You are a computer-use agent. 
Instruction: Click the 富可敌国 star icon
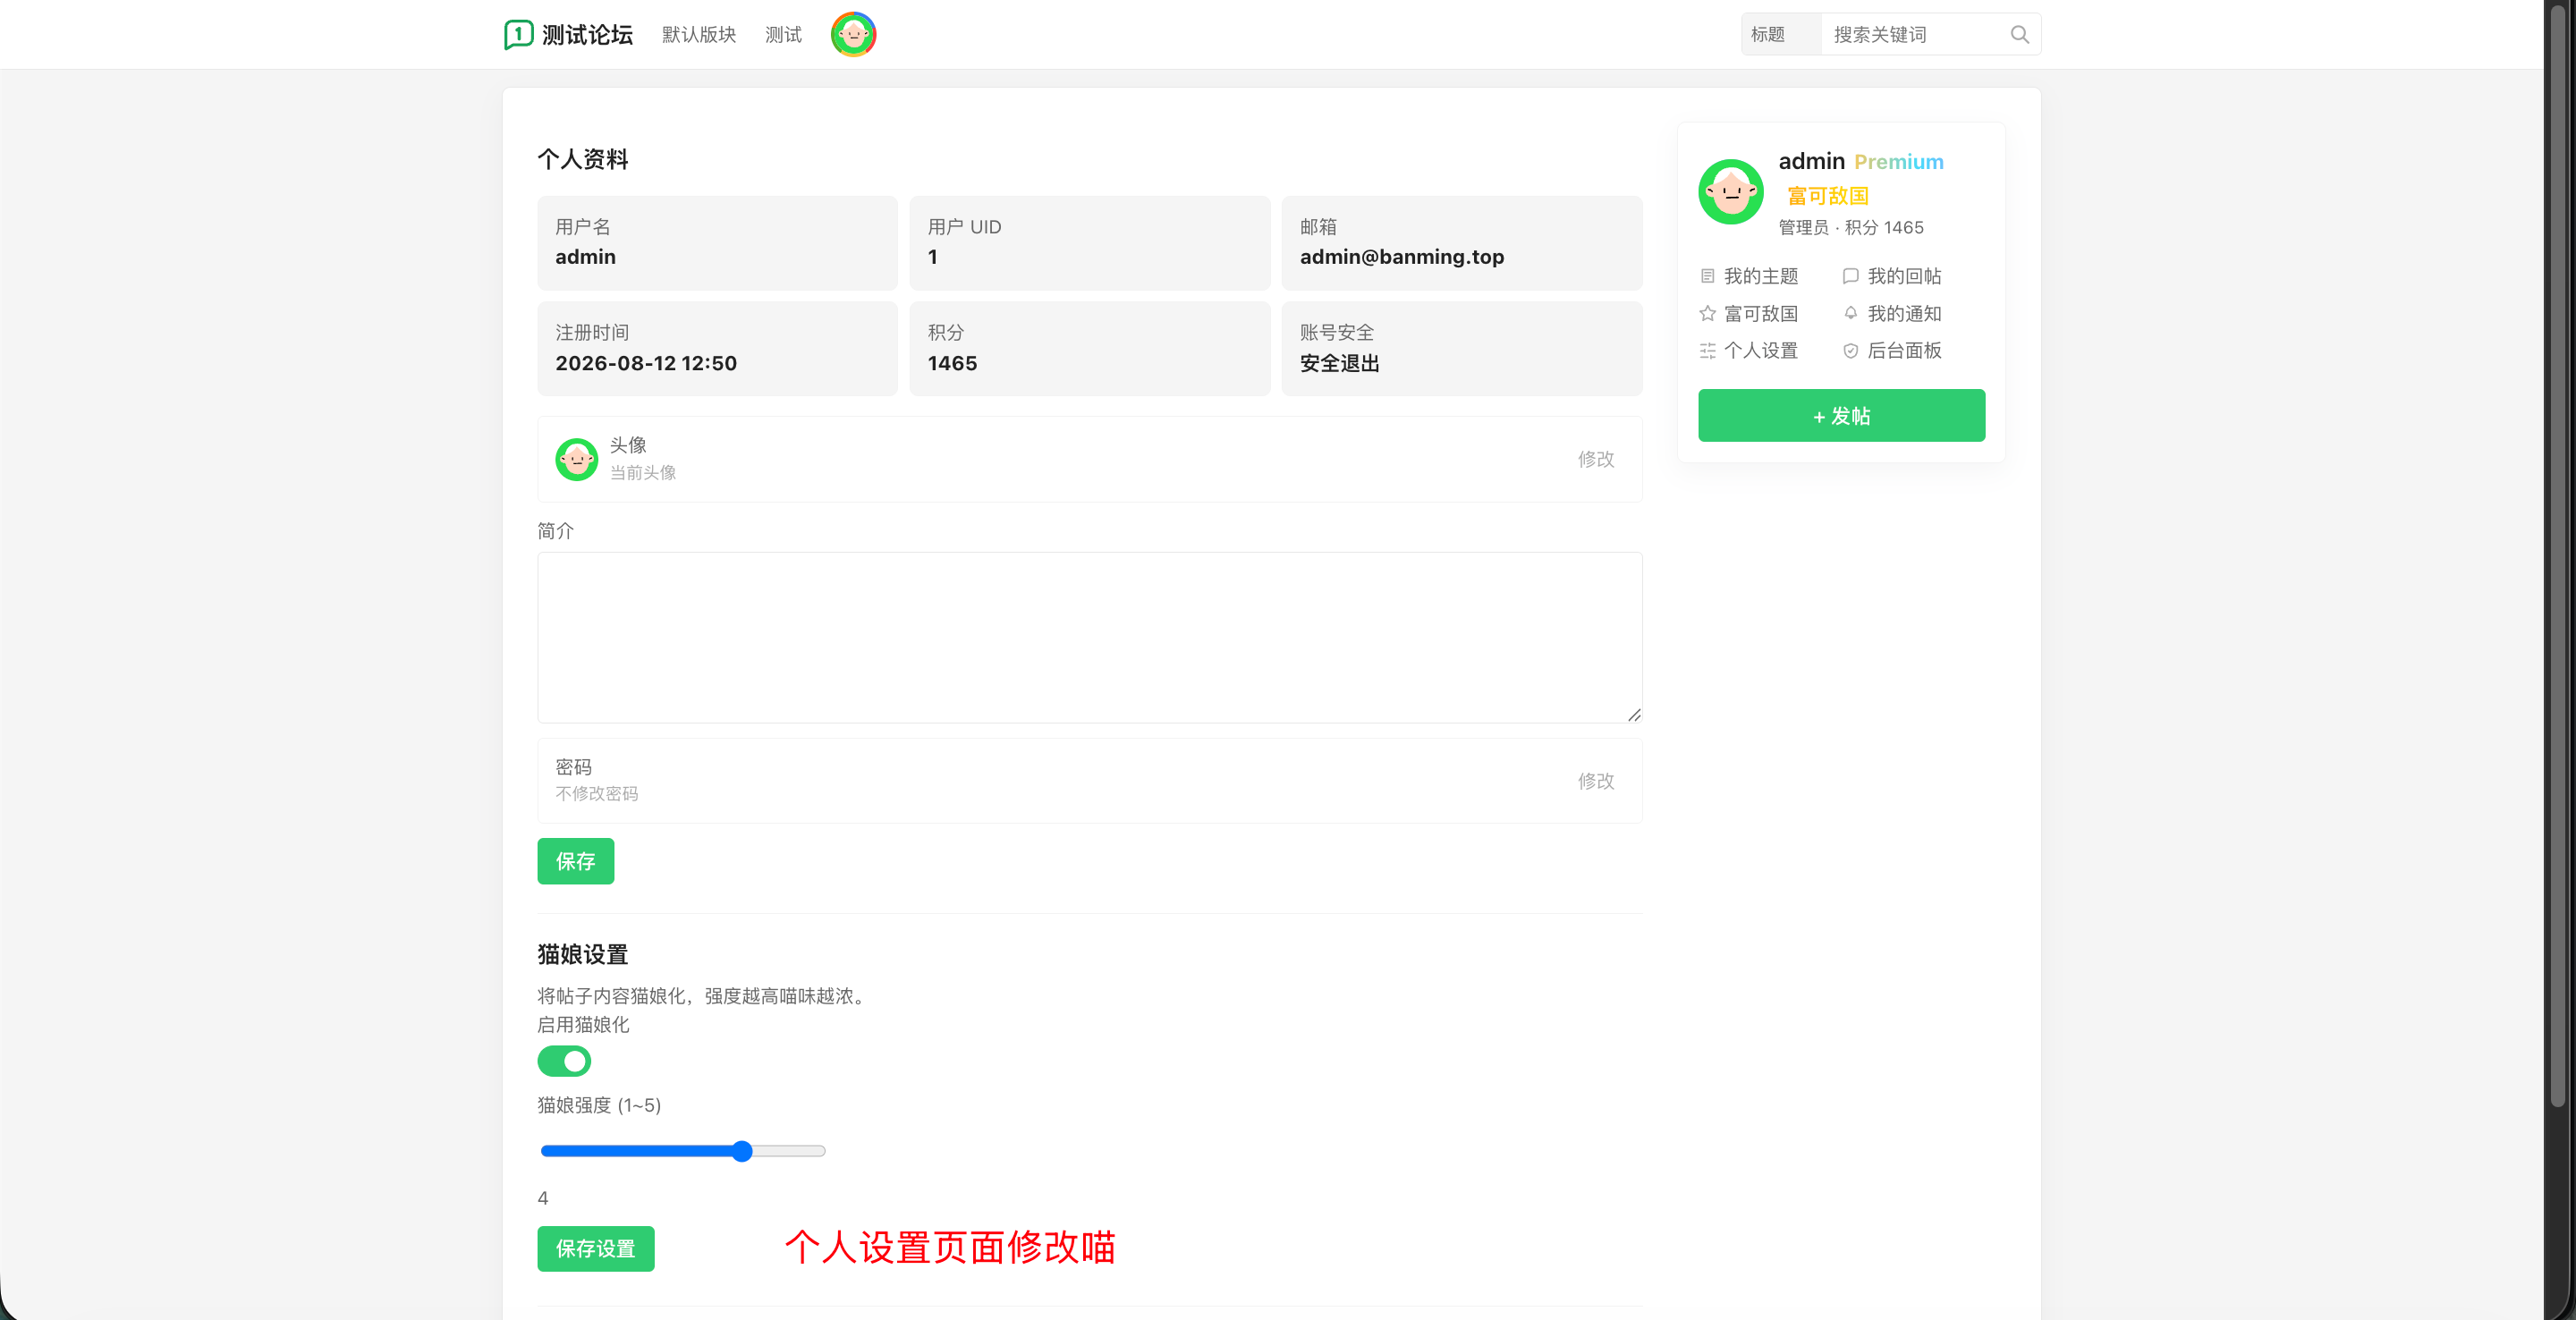pos(1707,314)
